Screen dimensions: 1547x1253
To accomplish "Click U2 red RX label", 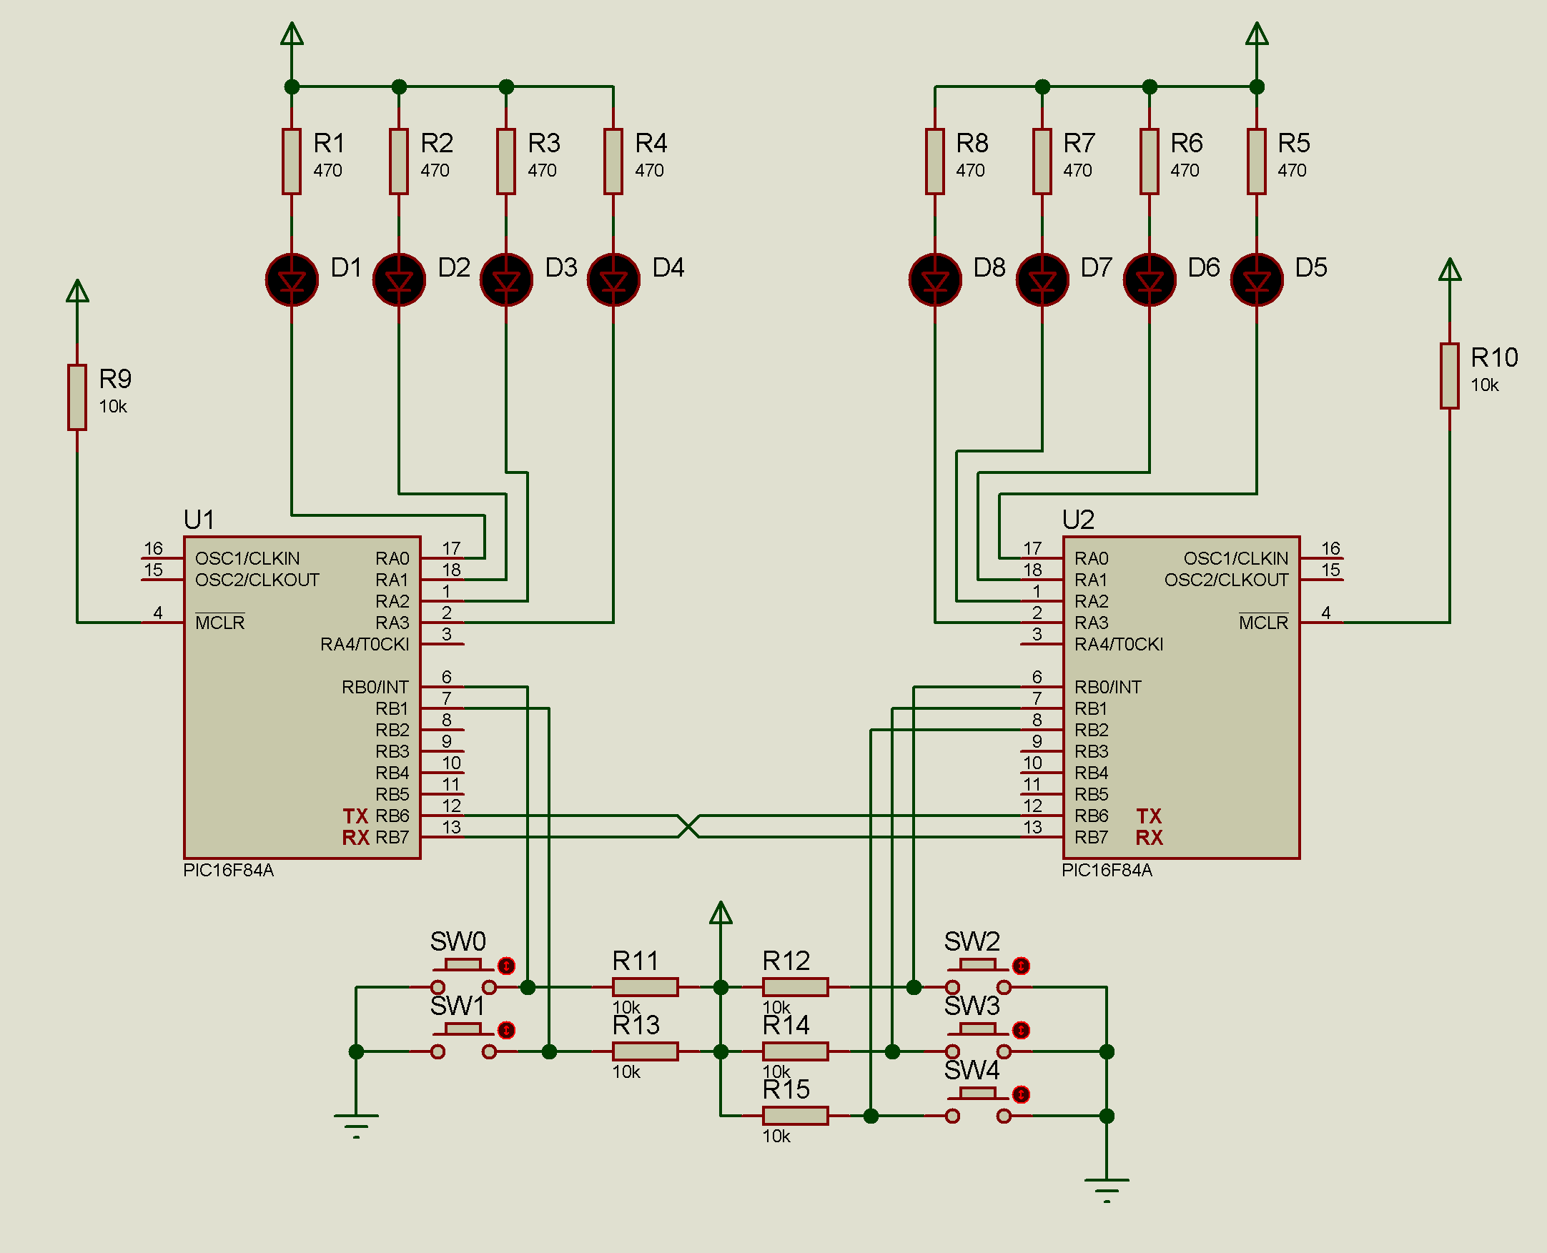I will click(1150, 838).
